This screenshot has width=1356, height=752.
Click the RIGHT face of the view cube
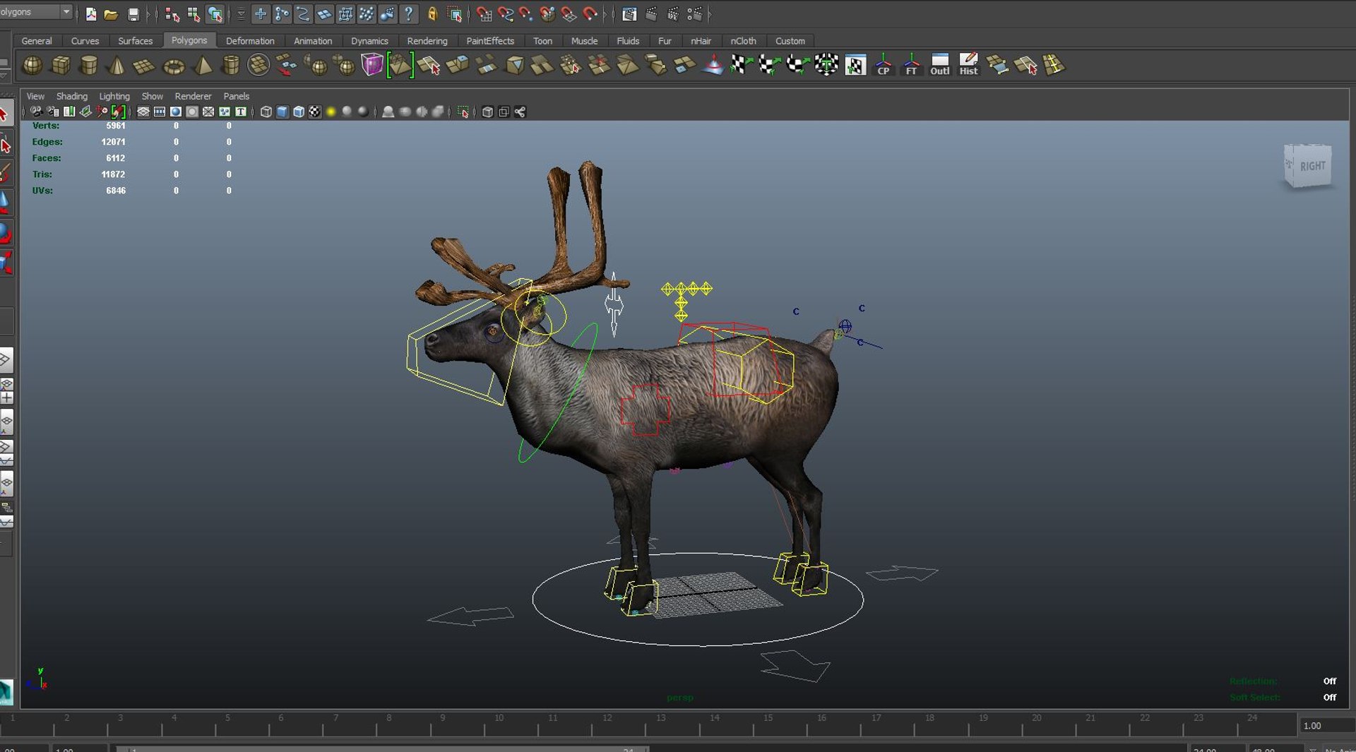(x=1312, y=166)
